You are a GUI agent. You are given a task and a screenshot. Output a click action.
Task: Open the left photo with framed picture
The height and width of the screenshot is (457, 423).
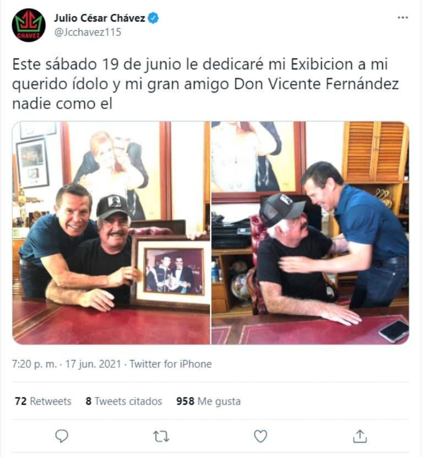click(111, 233)
